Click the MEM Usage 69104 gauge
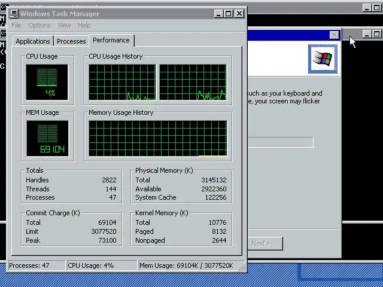Screen dimensions: 383x287 click(x=47, y=138)
